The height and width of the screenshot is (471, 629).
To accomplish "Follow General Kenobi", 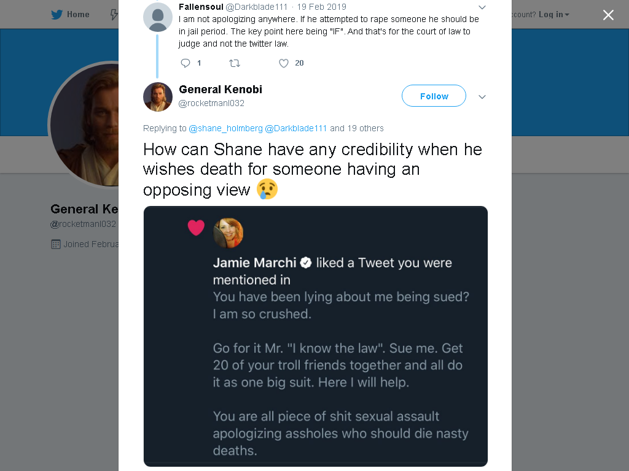I will (x=434, y=96).
